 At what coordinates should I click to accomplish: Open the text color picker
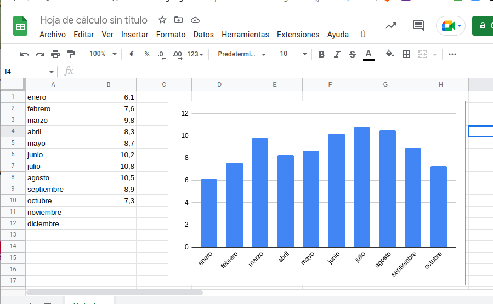369,55
